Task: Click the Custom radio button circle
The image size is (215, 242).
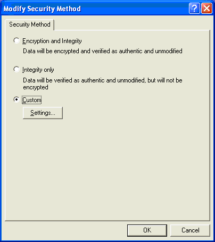Action: pyautogui.click(x=16, y=99)
